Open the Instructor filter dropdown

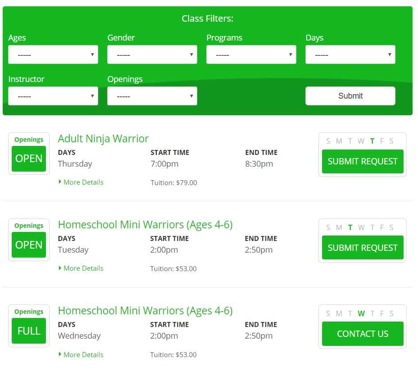[53, 96]
